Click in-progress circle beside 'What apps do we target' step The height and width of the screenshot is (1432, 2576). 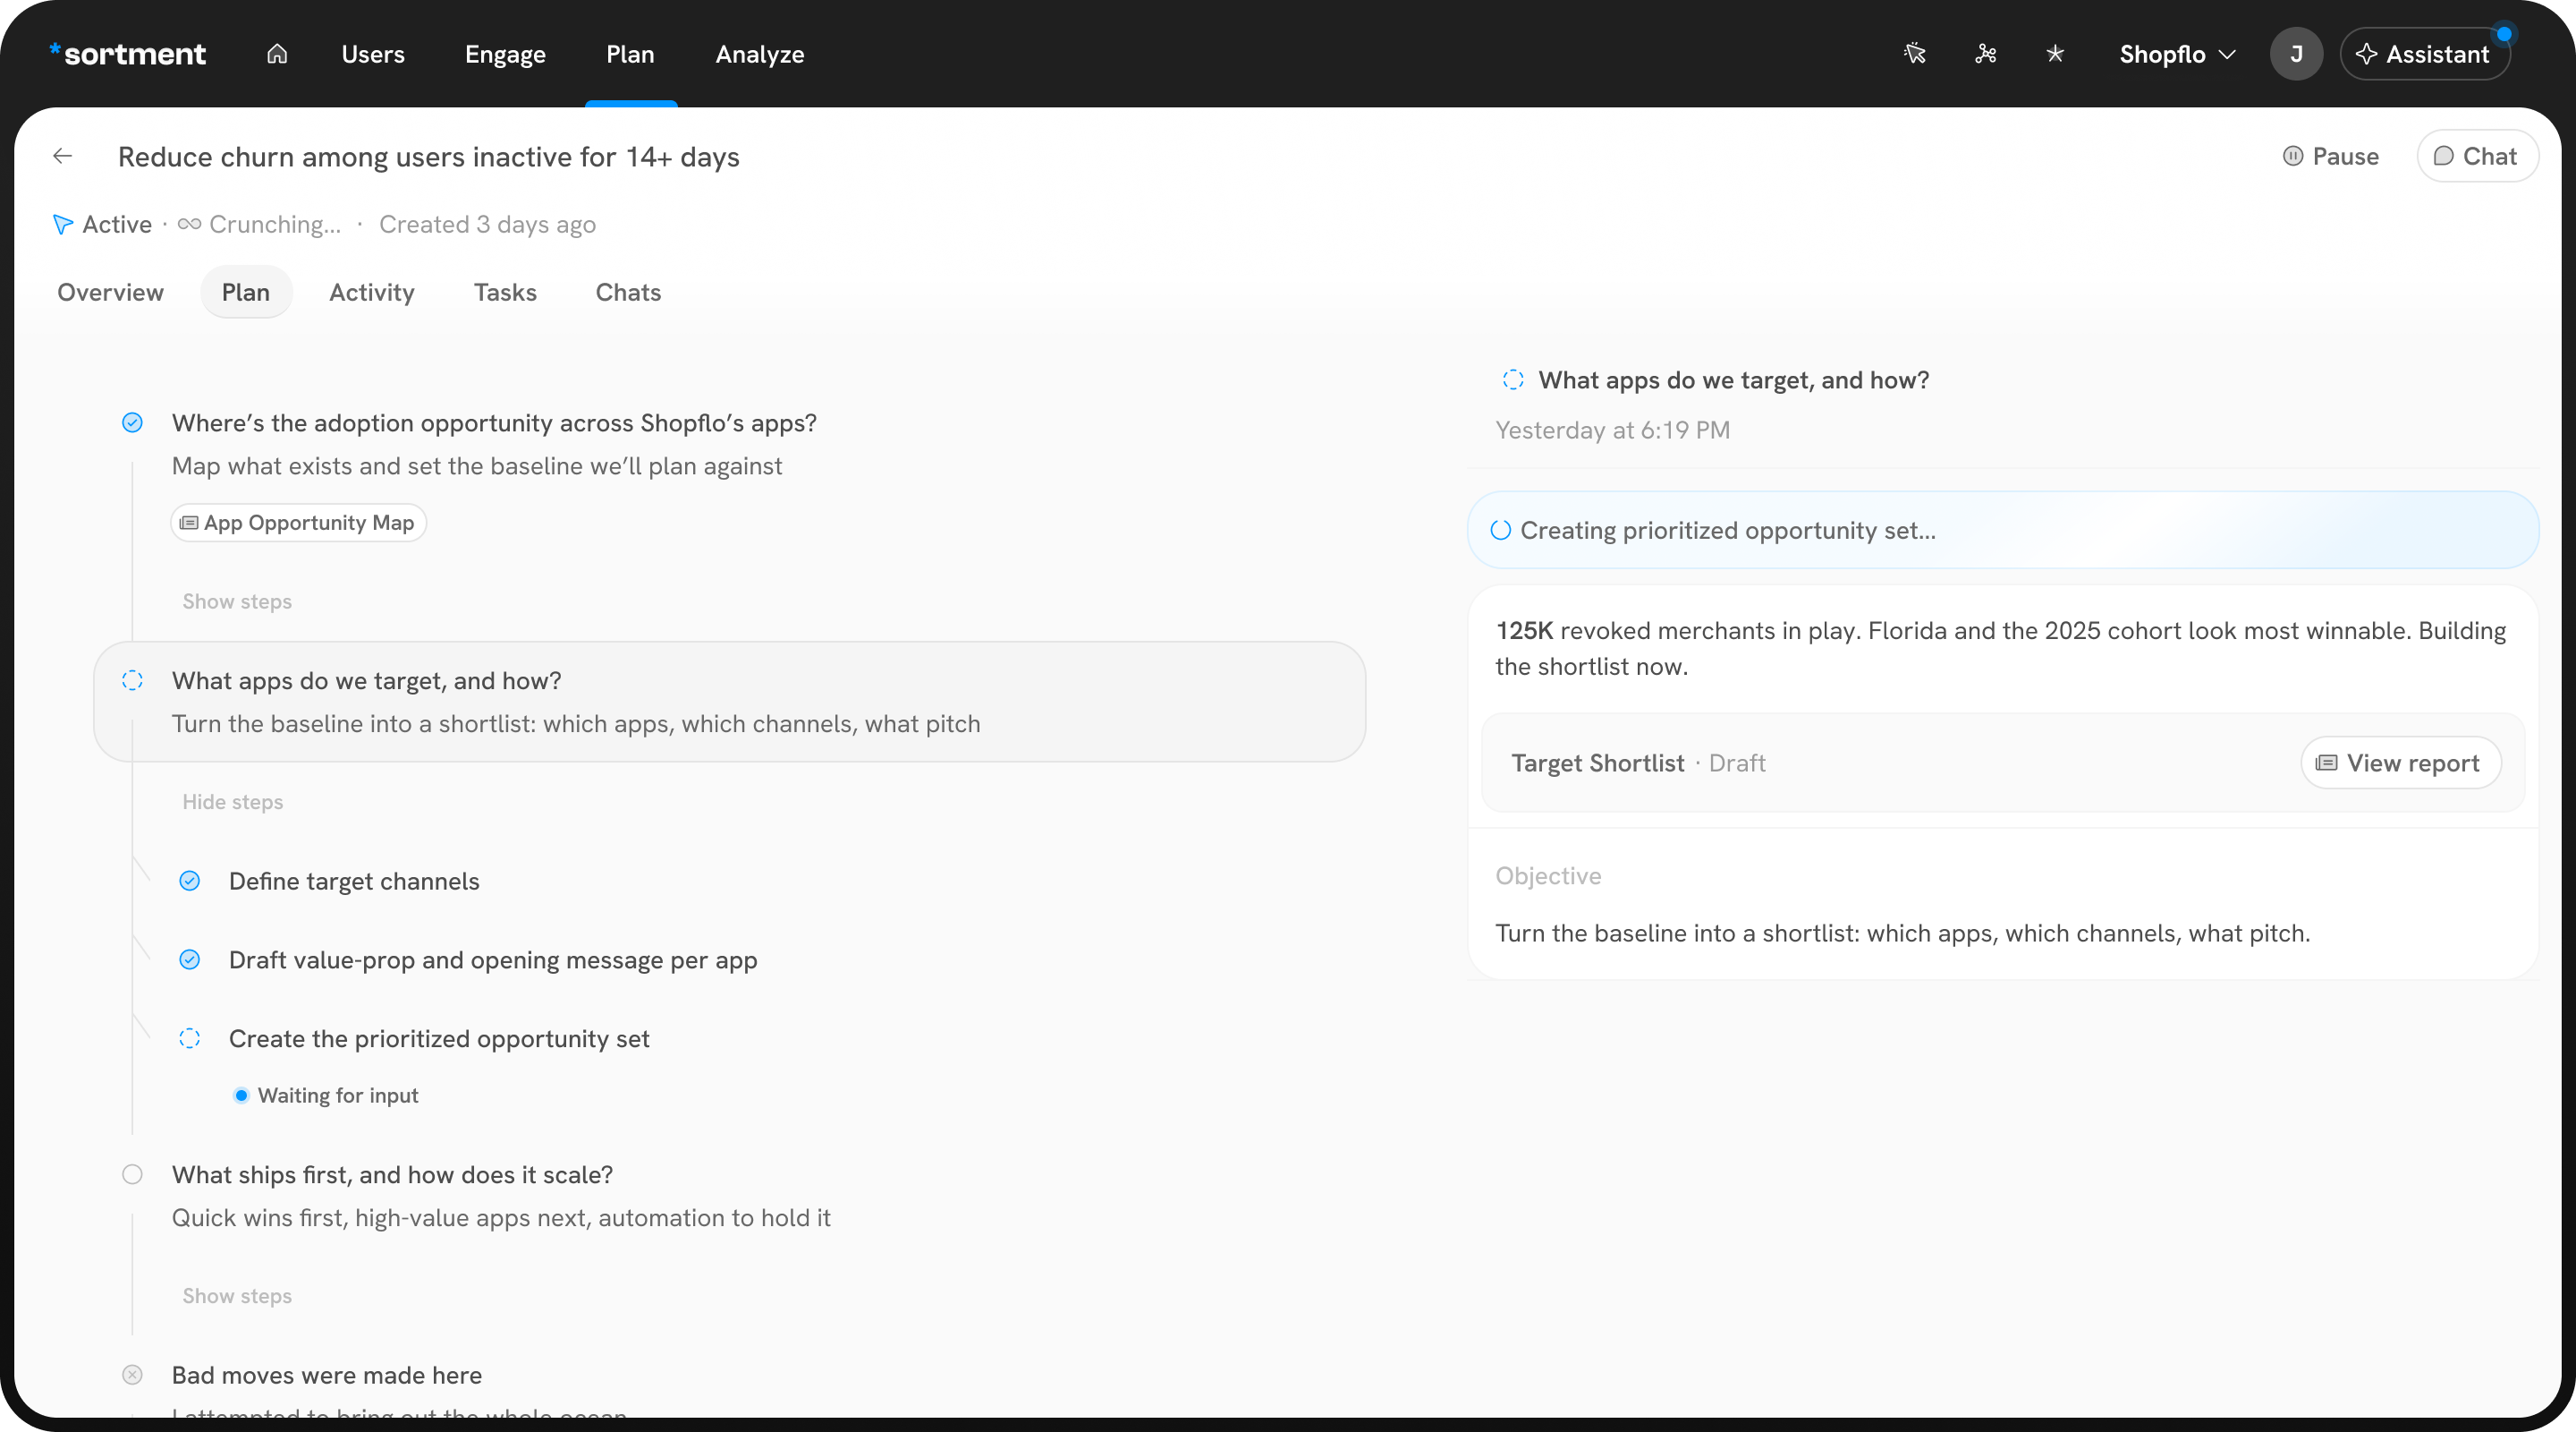(x=132, y=680)
